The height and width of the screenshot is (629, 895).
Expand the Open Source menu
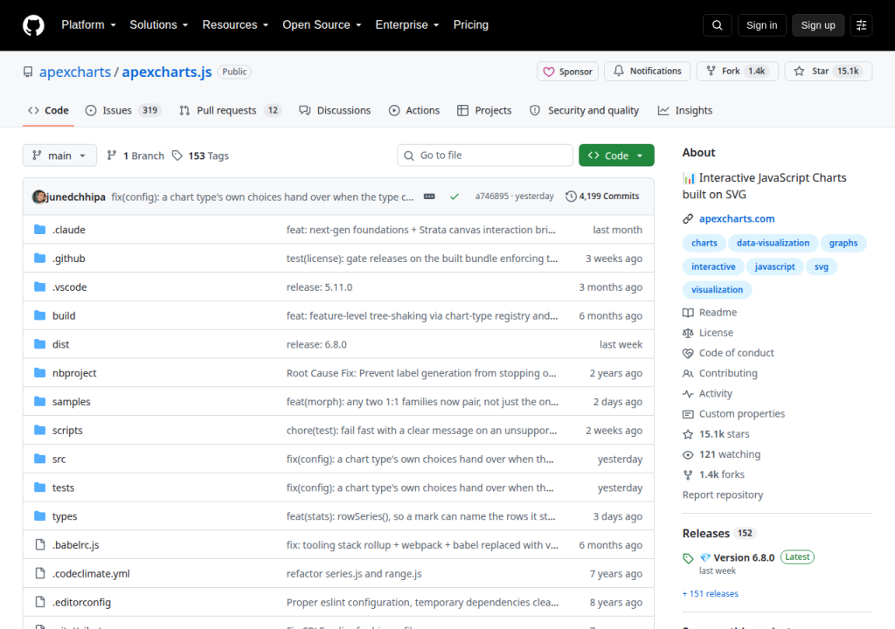tap(322, 25)
